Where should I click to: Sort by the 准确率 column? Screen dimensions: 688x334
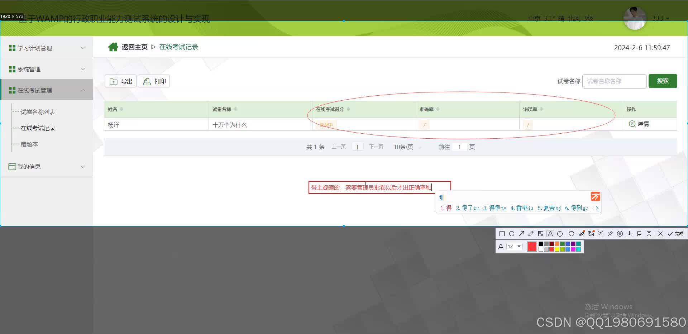pyautogui.click(x=438, y=109)
